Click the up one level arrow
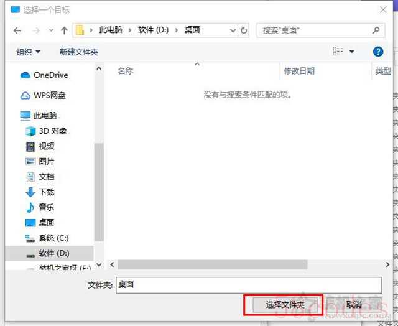This screenshot has width=398, height=326. coord(64,30)
